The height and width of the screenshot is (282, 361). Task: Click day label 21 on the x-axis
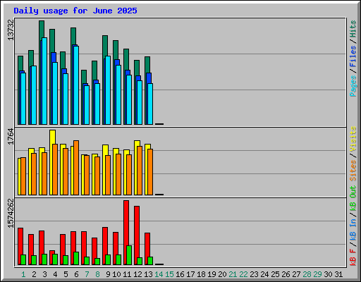[233, 274]
